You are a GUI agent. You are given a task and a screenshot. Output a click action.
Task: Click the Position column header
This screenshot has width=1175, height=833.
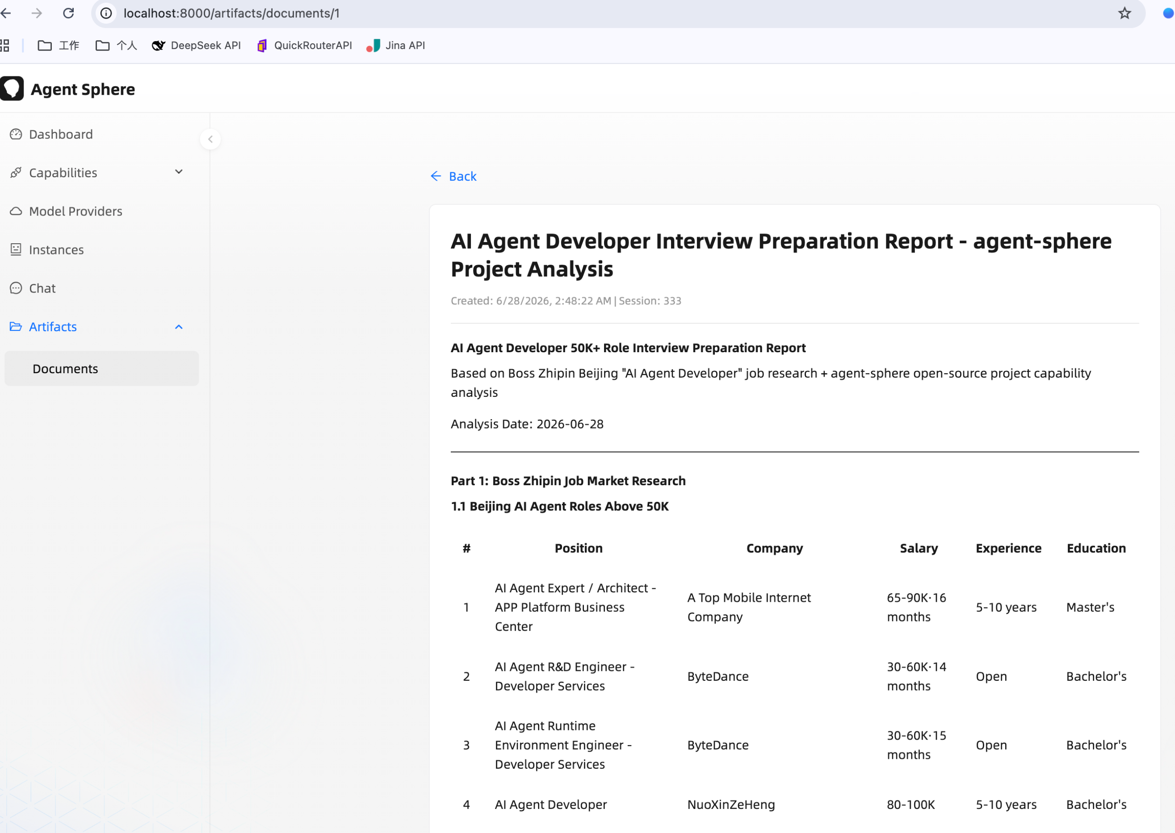[x=579, y=548]
